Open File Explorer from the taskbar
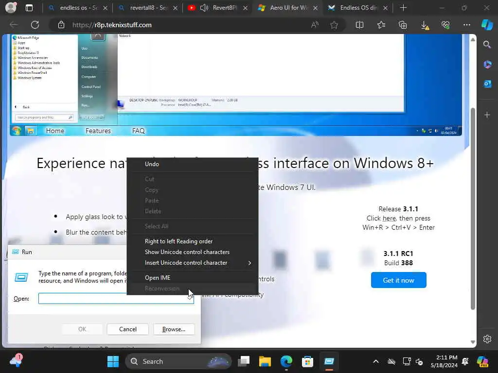This screenshot has width=498, height=373. (265, 361)
